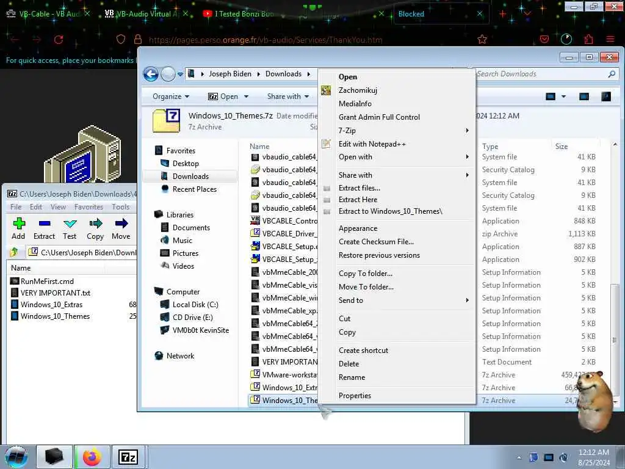This screenshot has width=625, height=469.
Task: Open the recent locations dropdown arrow
Action: [180, 74]
